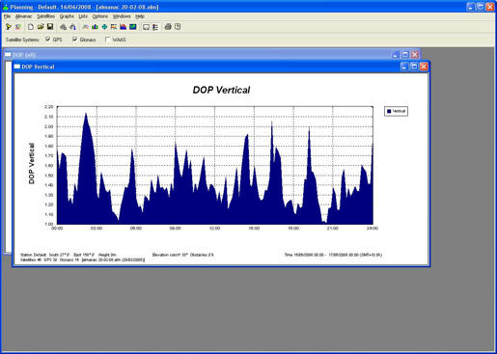The width and height of the screenshot is (497, 354).
Task: Click the Vertical legend color swatch
Action: 389,111
